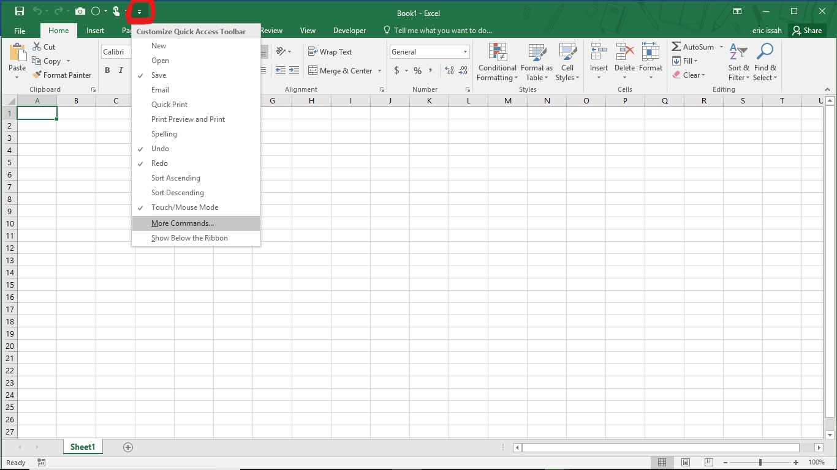This screenshot has width=837, height=470.
Task: Switch to the View ribbon tab
Action: 308,31
